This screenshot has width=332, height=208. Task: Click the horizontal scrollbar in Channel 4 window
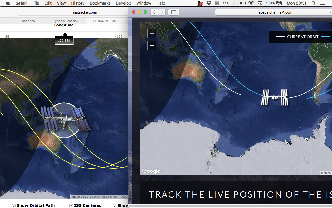point(230,206)
